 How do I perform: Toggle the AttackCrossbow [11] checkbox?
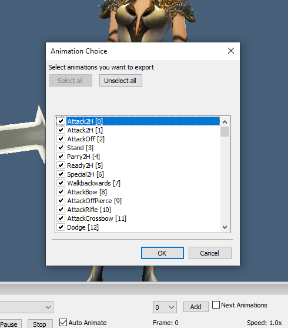pyautogui.click(x=61, y=218)
